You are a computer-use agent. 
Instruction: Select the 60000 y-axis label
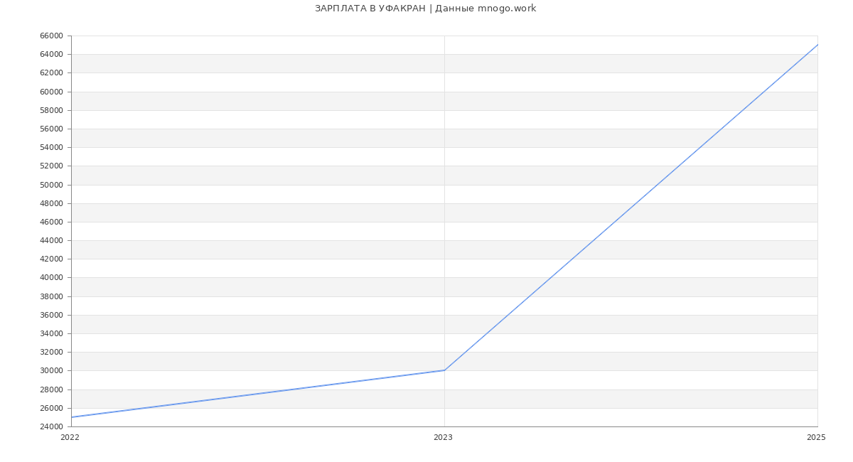51,92
